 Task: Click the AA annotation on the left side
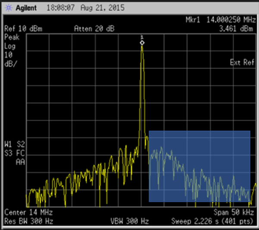tap(20, 162)
